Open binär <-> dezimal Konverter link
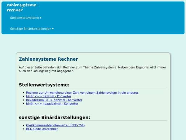This screenshot has height=140, width=186. pyautogui.click(x=49, y=96)
